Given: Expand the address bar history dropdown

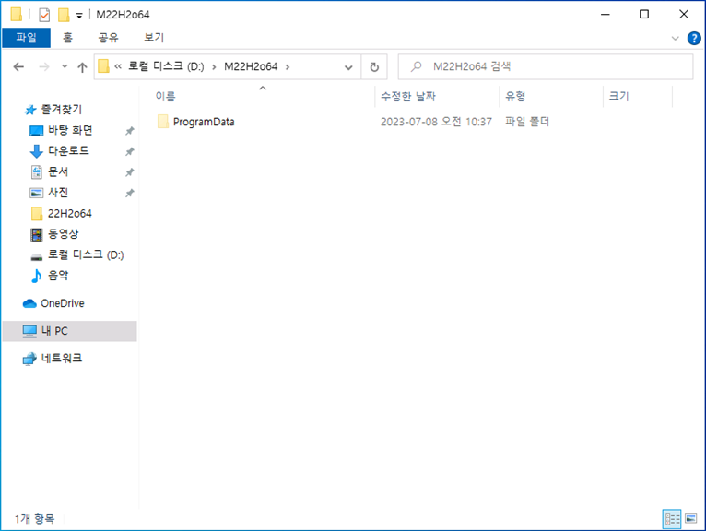Looking at the screenshot, I should (348, 67).
